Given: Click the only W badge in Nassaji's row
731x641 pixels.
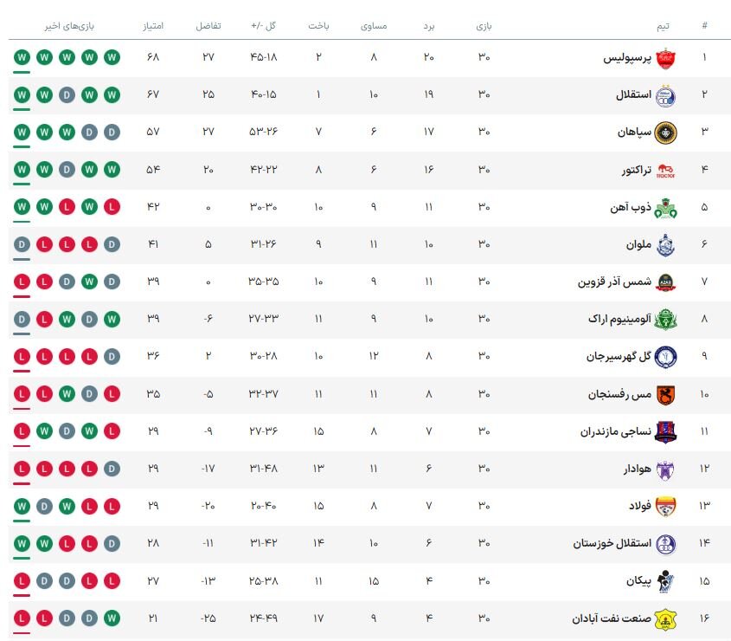Looking at the screenshot, I should coord(44,431).
